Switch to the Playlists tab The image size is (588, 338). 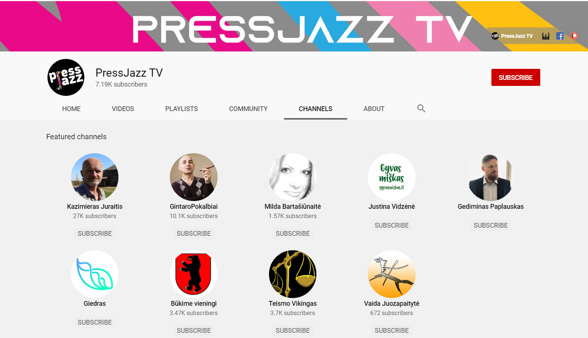[181, 109]
